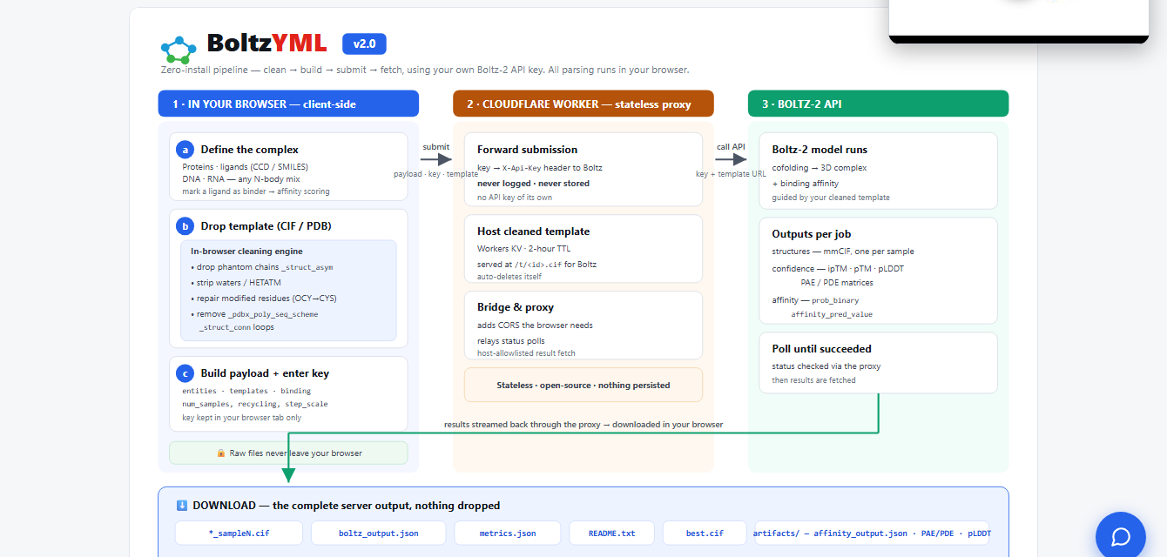Click 'adds CORS the browser needs' line

click(x=536, y=325)
